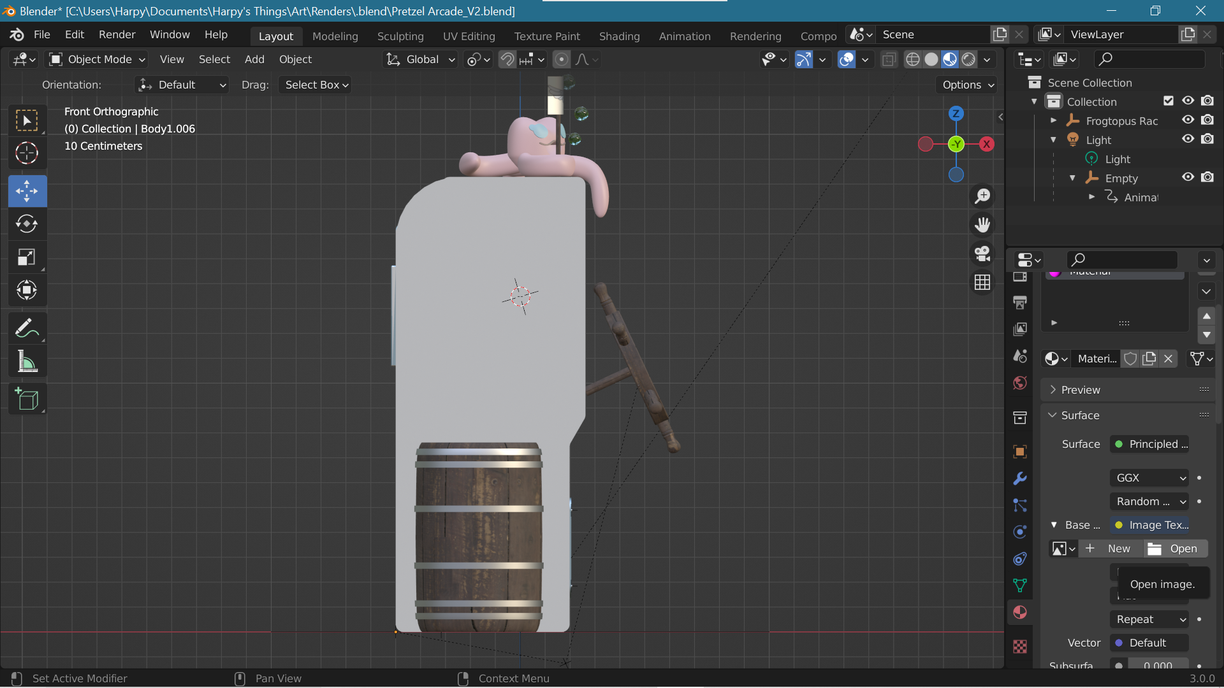The width and height of the screenshot is (1224, 688).
Task: Select the Move tool
Action: click(x=27, y=191)
